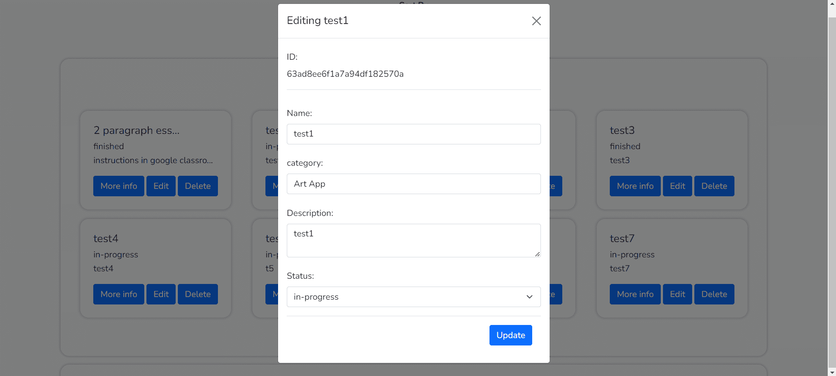Click the scrollbar down arrow
This screenshot has height=376, width=836.
(x=832, y=372)
